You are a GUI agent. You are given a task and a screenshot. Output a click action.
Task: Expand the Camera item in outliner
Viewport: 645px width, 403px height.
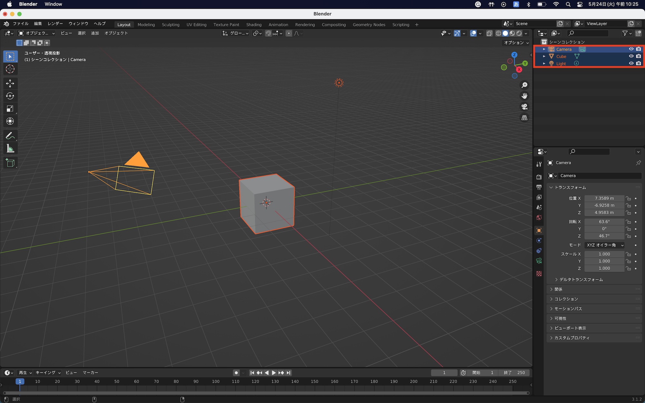tap(544, 49)
